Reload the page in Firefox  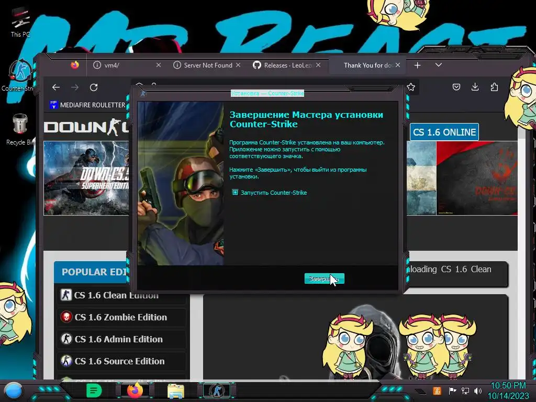click(94, 87)
